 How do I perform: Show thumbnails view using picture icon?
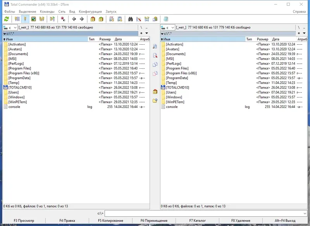33,19
